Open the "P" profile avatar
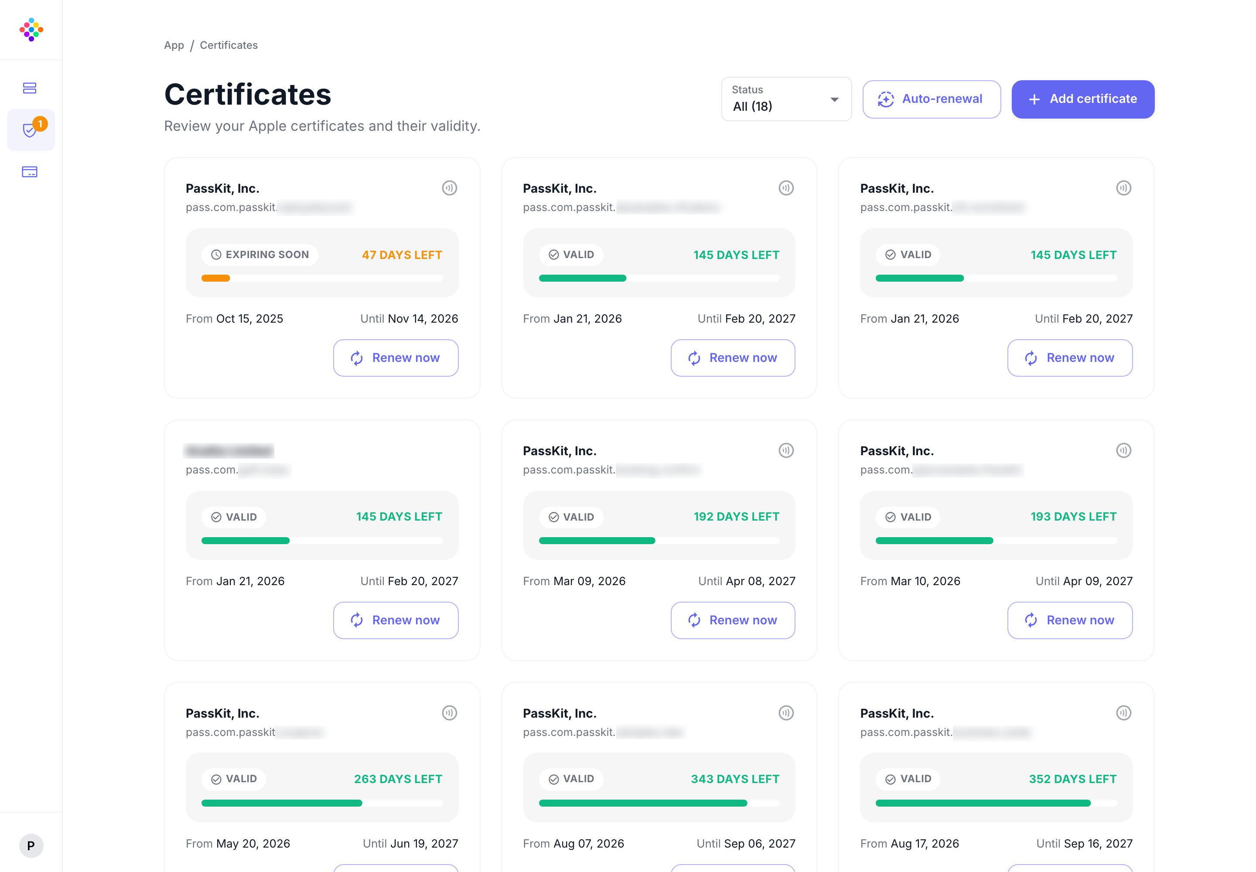The image size is (1256, 872). (31, 846)
